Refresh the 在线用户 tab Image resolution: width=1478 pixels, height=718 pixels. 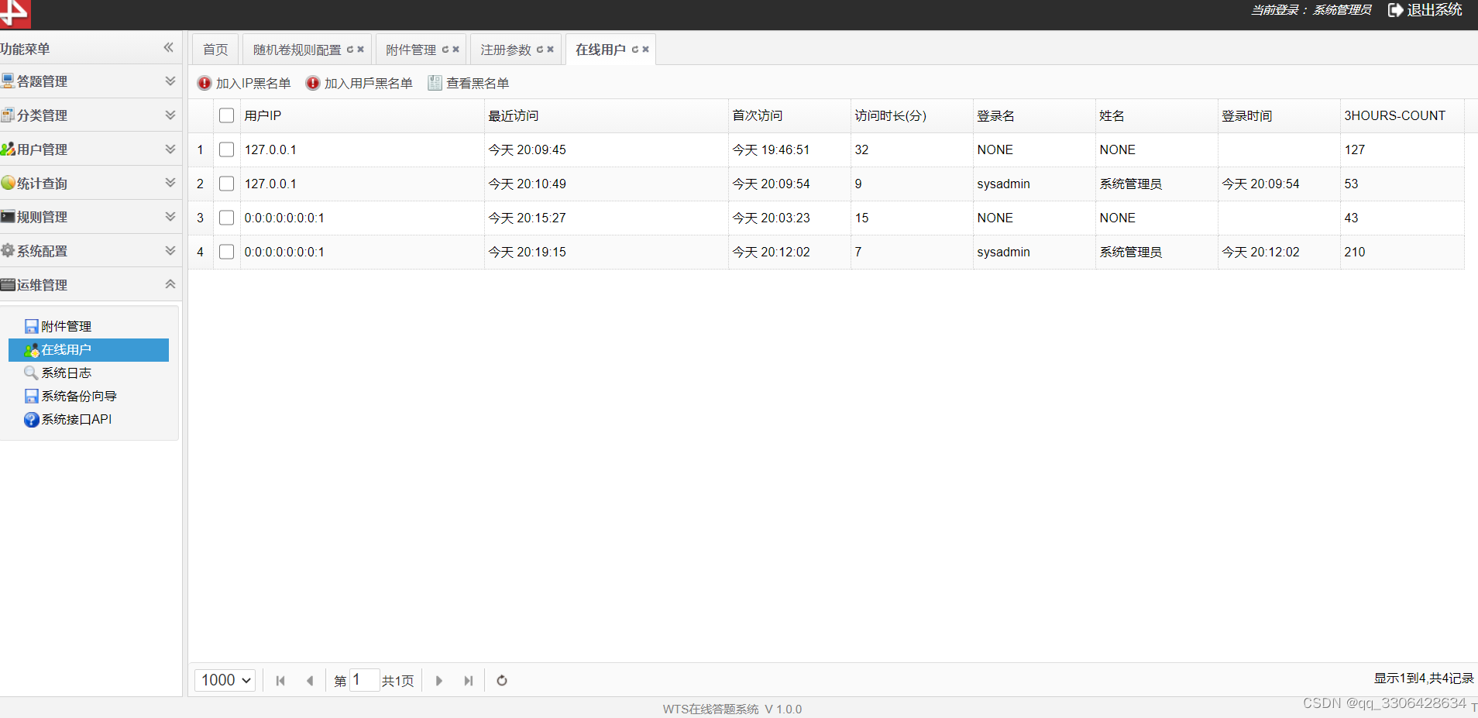click(635, 50)
